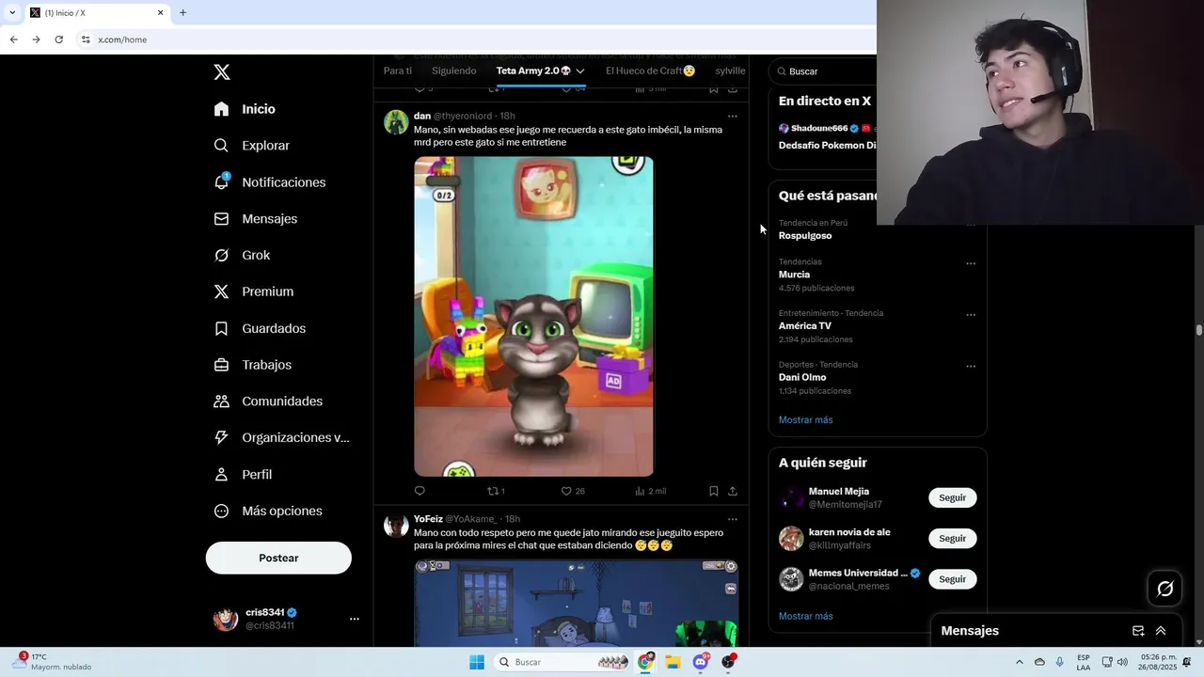
Task: Click Mostrar más under trends
Action: [805, 419]
